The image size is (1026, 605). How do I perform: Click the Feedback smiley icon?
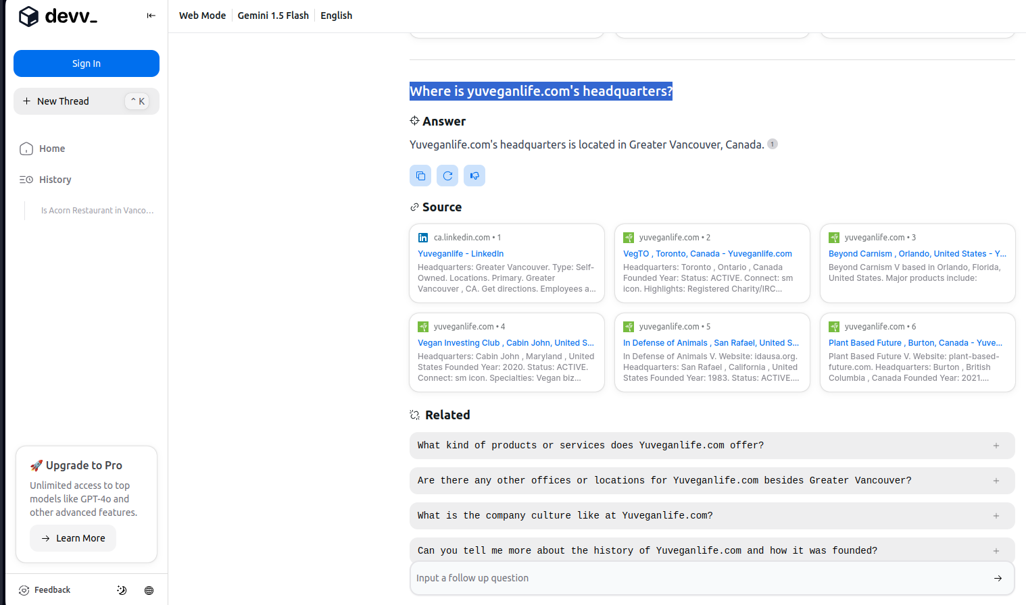24,590
